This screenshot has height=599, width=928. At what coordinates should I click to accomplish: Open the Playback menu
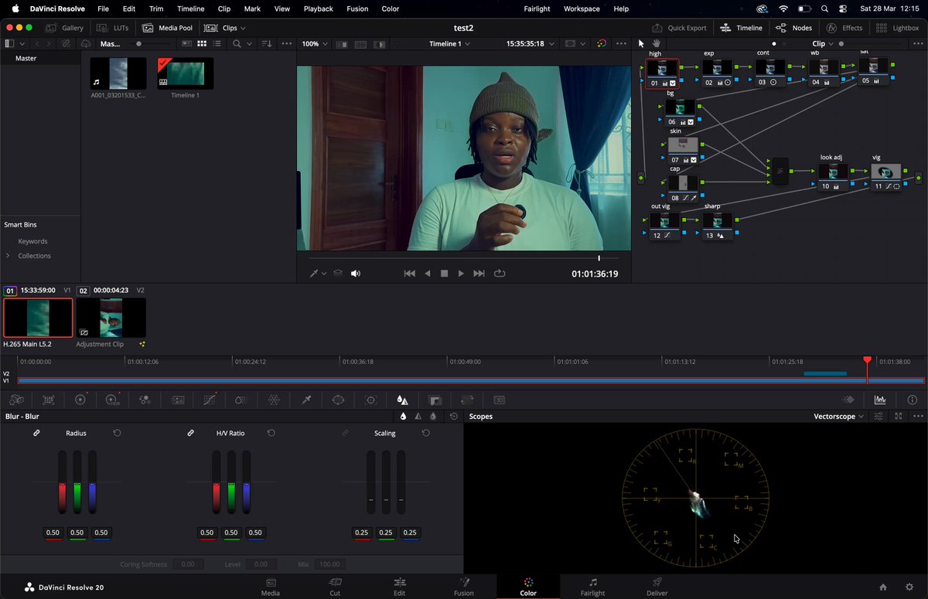(x=318, y=9)
